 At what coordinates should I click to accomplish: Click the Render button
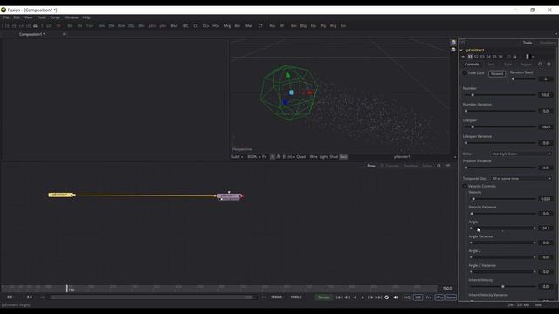tap(324, 297)
